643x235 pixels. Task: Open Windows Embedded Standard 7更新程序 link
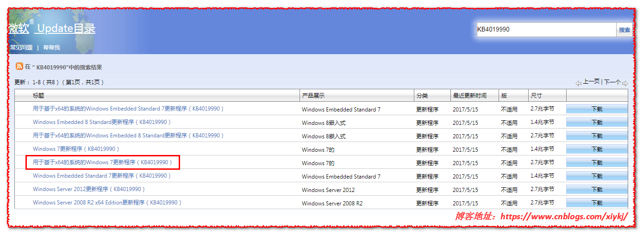(102, 176)
